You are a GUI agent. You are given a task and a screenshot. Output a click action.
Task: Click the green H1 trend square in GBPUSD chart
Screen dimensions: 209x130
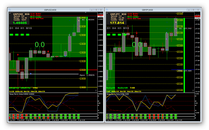[22, 35]
